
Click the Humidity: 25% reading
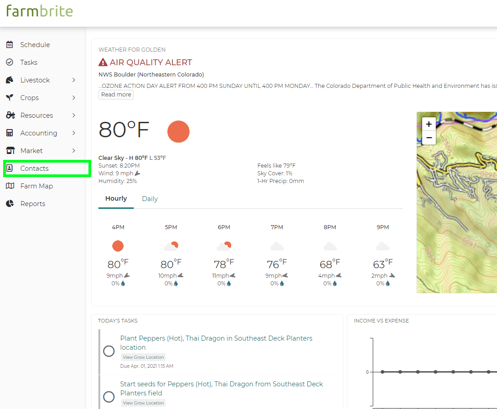pyautogui.click(x=117, y=181)
